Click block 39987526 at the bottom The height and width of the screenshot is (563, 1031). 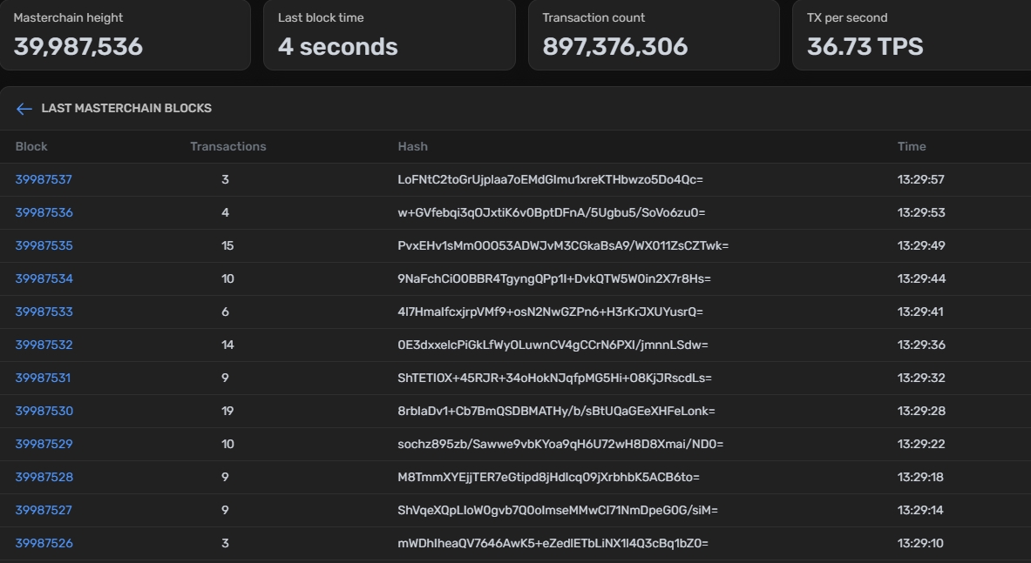(44, 544)
